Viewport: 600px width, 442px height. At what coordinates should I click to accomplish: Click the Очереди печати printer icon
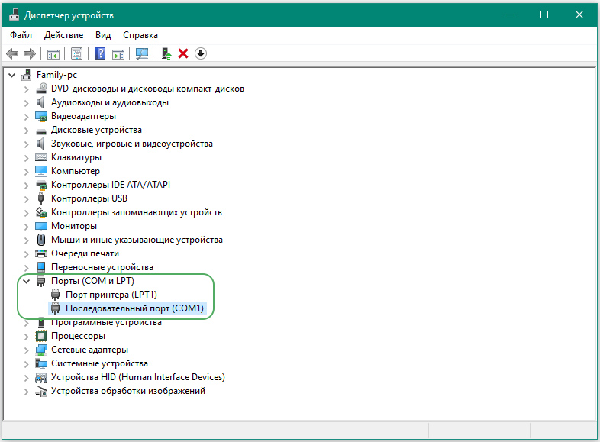[41, 253]
